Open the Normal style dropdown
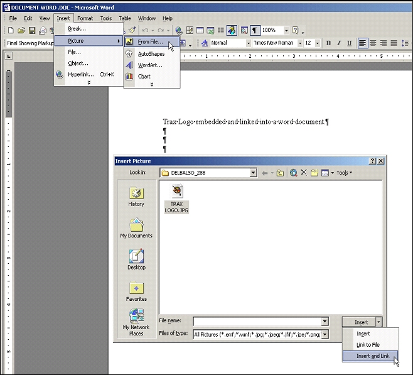The image size is (413, 375). pos(248,43)
